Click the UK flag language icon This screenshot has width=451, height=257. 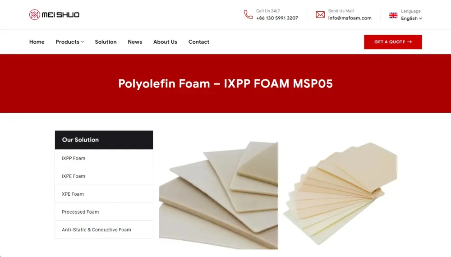[x=393, y=15]
